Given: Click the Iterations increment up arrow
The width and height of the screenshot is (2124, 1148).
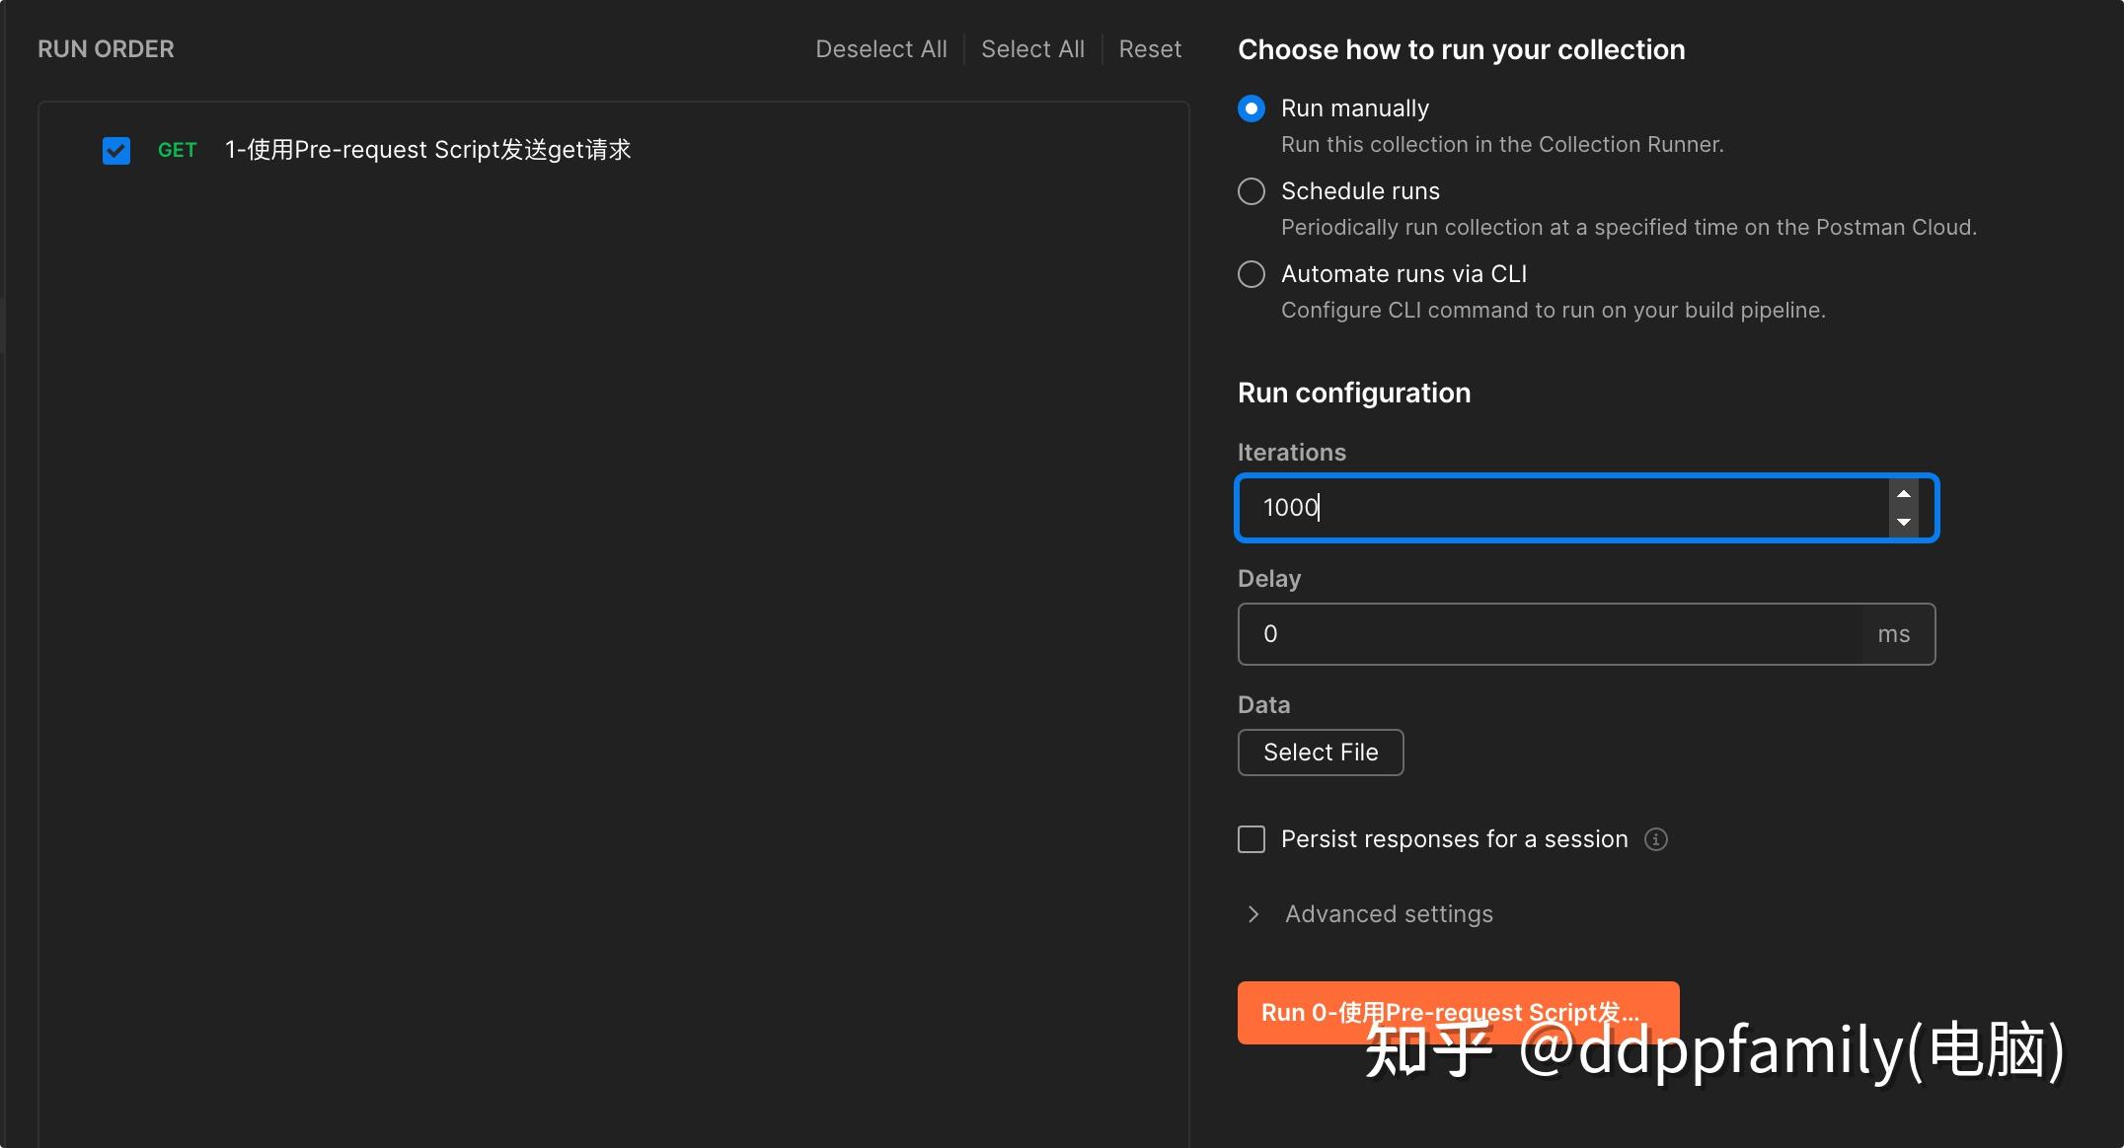Looking at the screenshot, I should click(1904, 493).
